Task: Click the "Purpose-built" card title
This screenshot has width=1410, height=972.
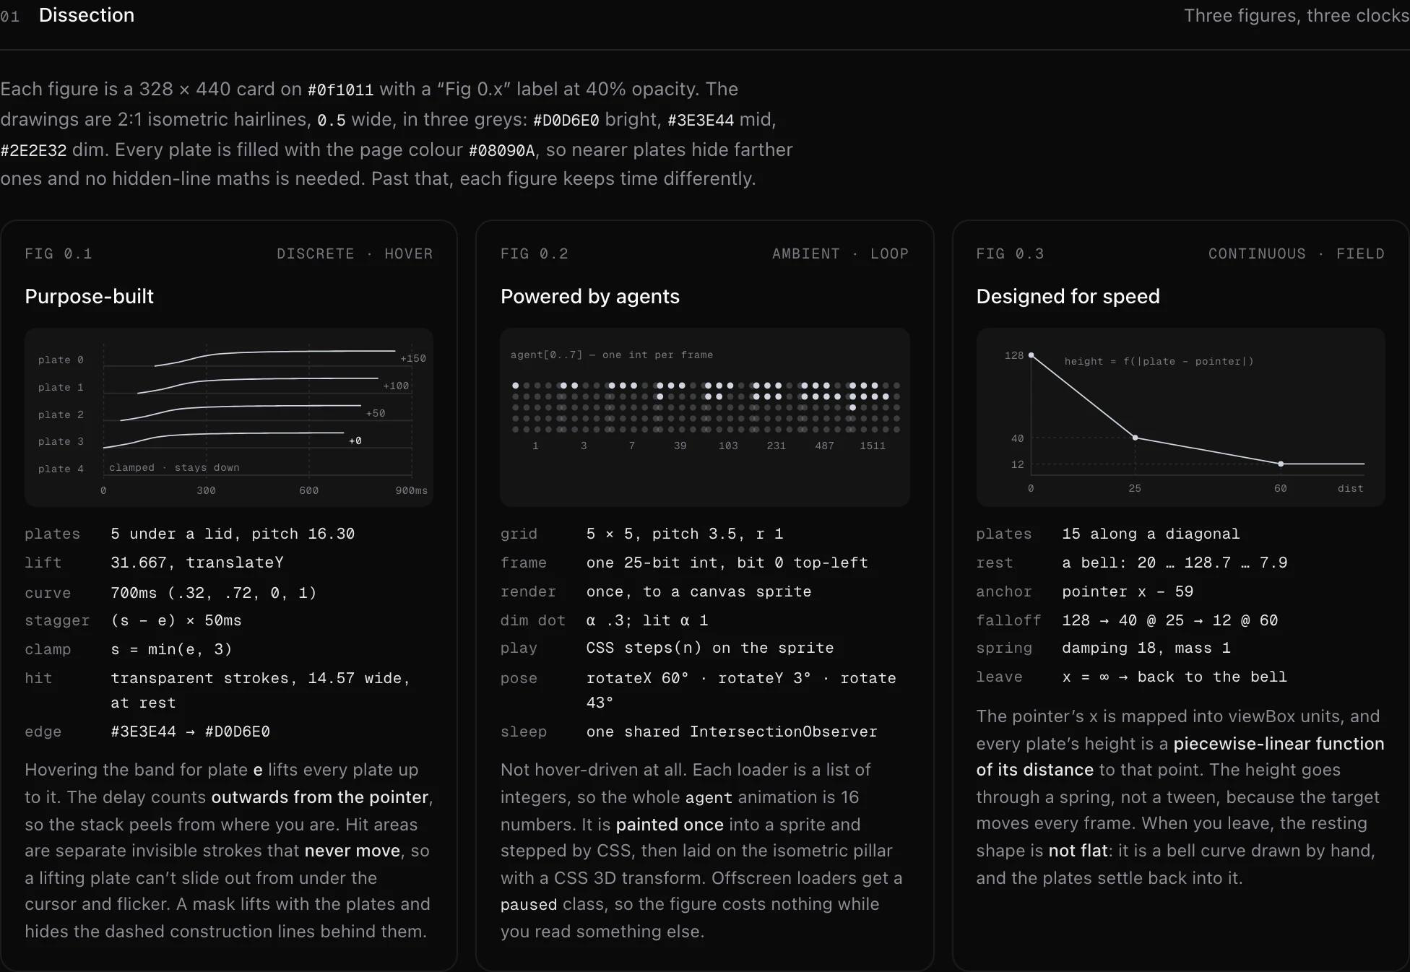Action: click(x=90, y=296)
